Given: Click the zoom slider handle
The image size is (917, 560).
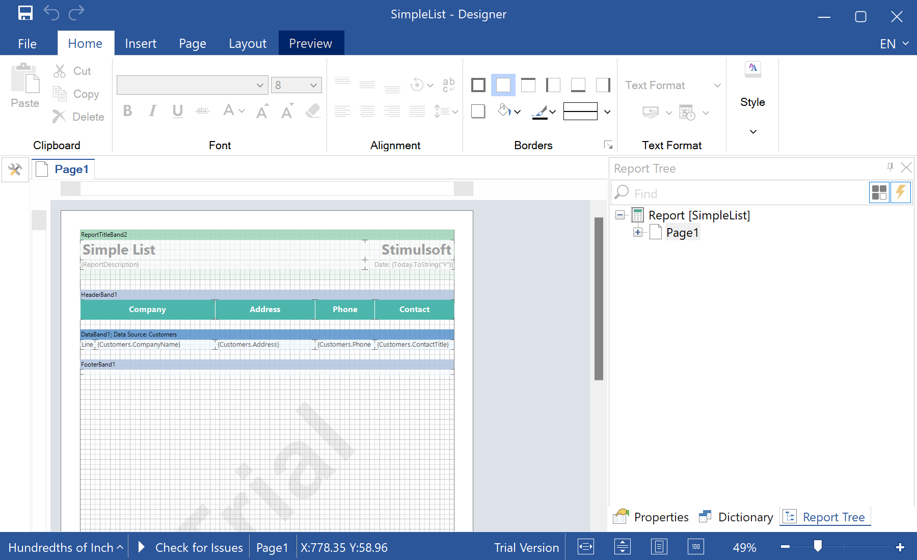Looking at the screenshot, I should coord(818,546).
